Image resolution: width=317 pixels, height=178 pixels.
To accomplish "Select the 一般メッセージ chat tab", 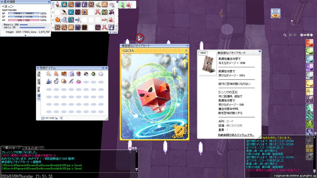I will [x=11, y=148].
